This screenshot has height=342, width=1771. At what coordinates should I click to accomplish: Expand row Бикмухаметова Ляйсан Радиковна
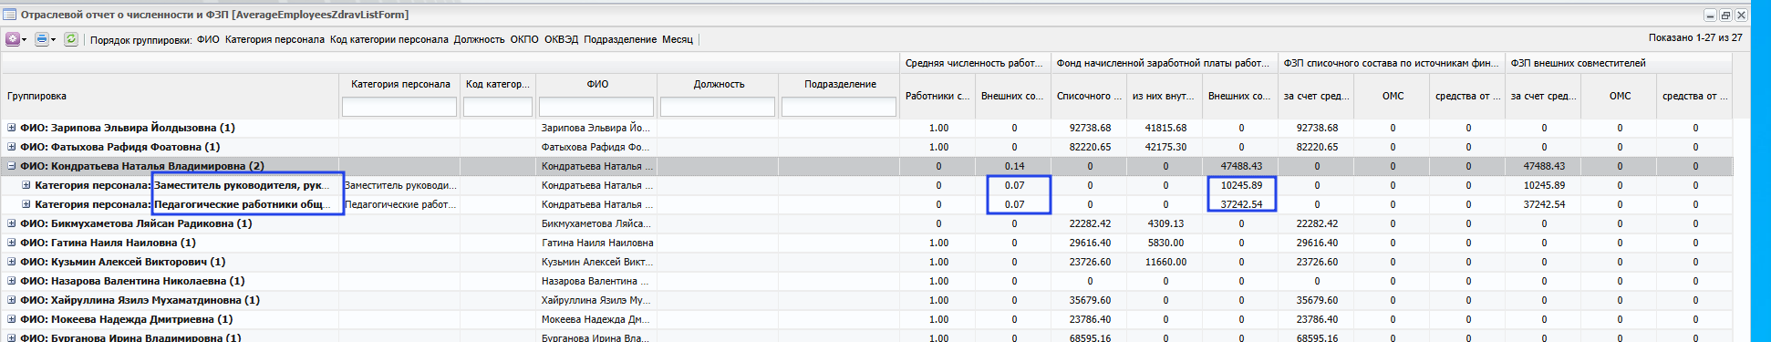(12, 223)
